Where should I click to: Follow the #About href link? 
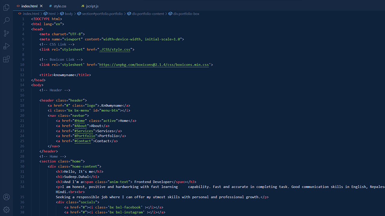(81, 126)
